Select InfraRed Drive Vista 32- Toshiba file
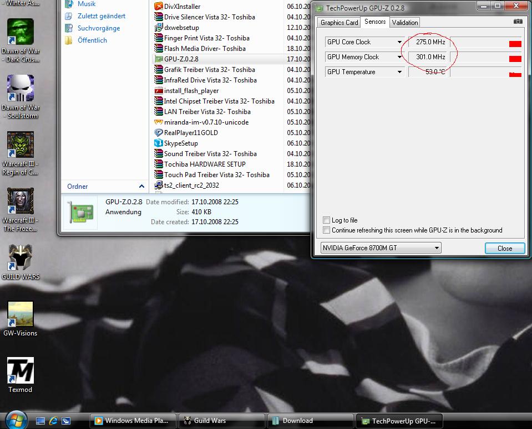 [x=210, y=80]
